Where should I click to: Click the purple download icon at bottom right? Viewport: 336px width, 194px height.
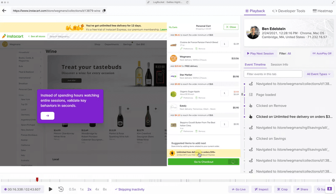pos(329,189)
